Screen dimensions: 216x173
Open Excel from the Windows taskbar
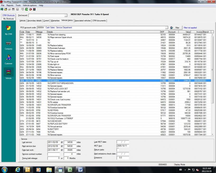pos(70,169)
